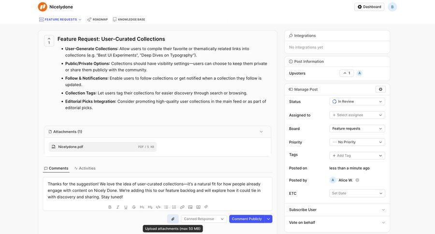This screenshot has height=234, width=435.
Task: Open Add Tag dropdown
Action: 357,156
